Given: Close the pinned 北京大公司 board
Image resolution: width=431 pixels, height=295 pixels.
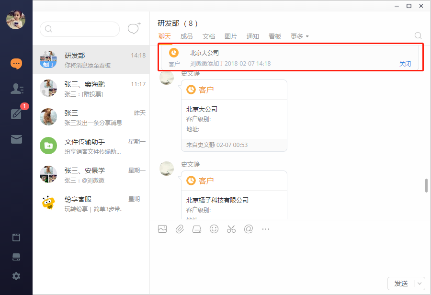Looking at the screenshot, I should pos(405,64).
